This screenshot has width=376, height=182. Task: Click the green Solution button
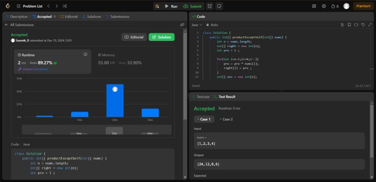click(x=162, y=37)
